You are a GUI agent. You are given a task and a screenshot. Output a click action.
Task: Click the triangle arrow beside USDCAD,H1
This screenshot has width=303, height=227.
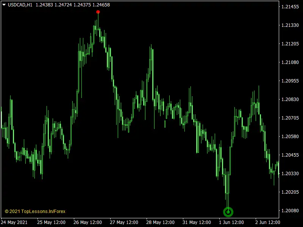(x=4, y=5)
